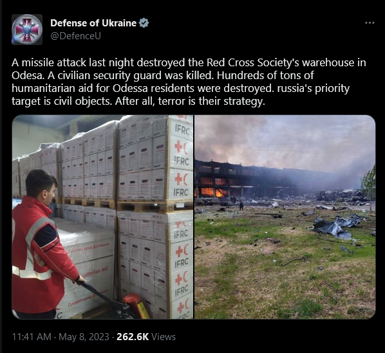The width and height of the screenshot is (385, 353).
Task: Click the smoke-filled sky in right photo
Action: [x=285, y=140]
